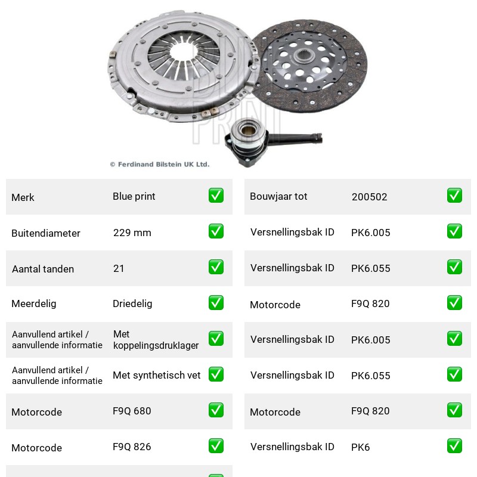The image size is (477, 477).
Task: Click the last Motorcode F9Q 820 checkmark
Action: pyautogui.click(x=454, y=410)
